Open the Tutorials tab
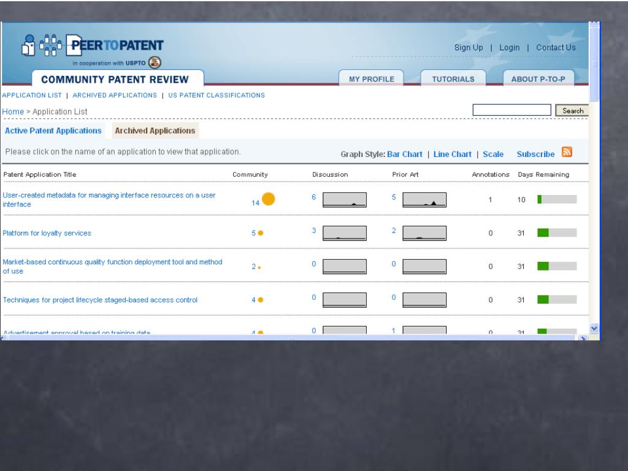 (453, 78)
